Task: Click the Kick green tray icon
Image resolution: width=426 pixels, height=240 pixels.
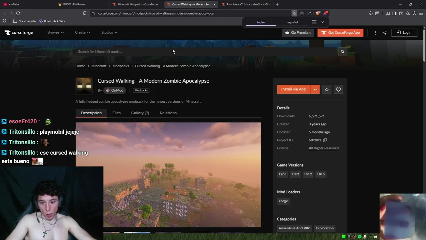Action: pyautogui.click(x=343, y=237)
